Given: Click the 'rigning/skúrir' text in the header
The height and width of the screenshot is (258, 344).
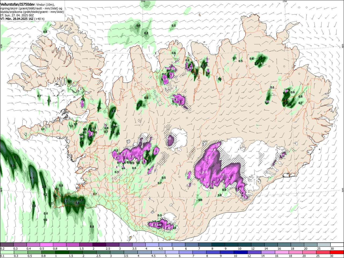Looking at the screenshot, I should (x=9, y=8).
